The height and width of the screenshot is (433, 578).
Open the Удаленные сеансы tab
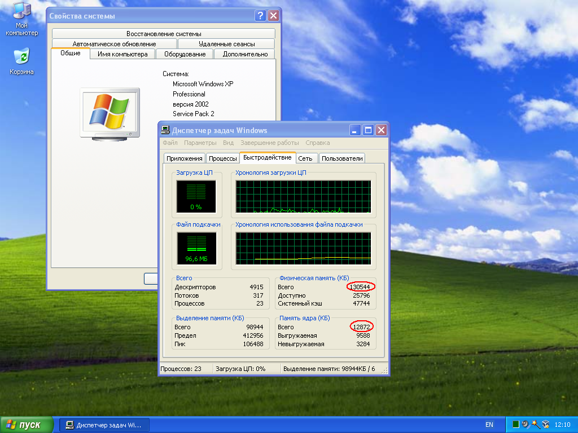click(x=226, y=44)
